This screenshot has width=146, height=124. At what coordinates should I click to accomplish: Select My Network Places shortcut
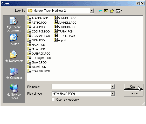14,92
